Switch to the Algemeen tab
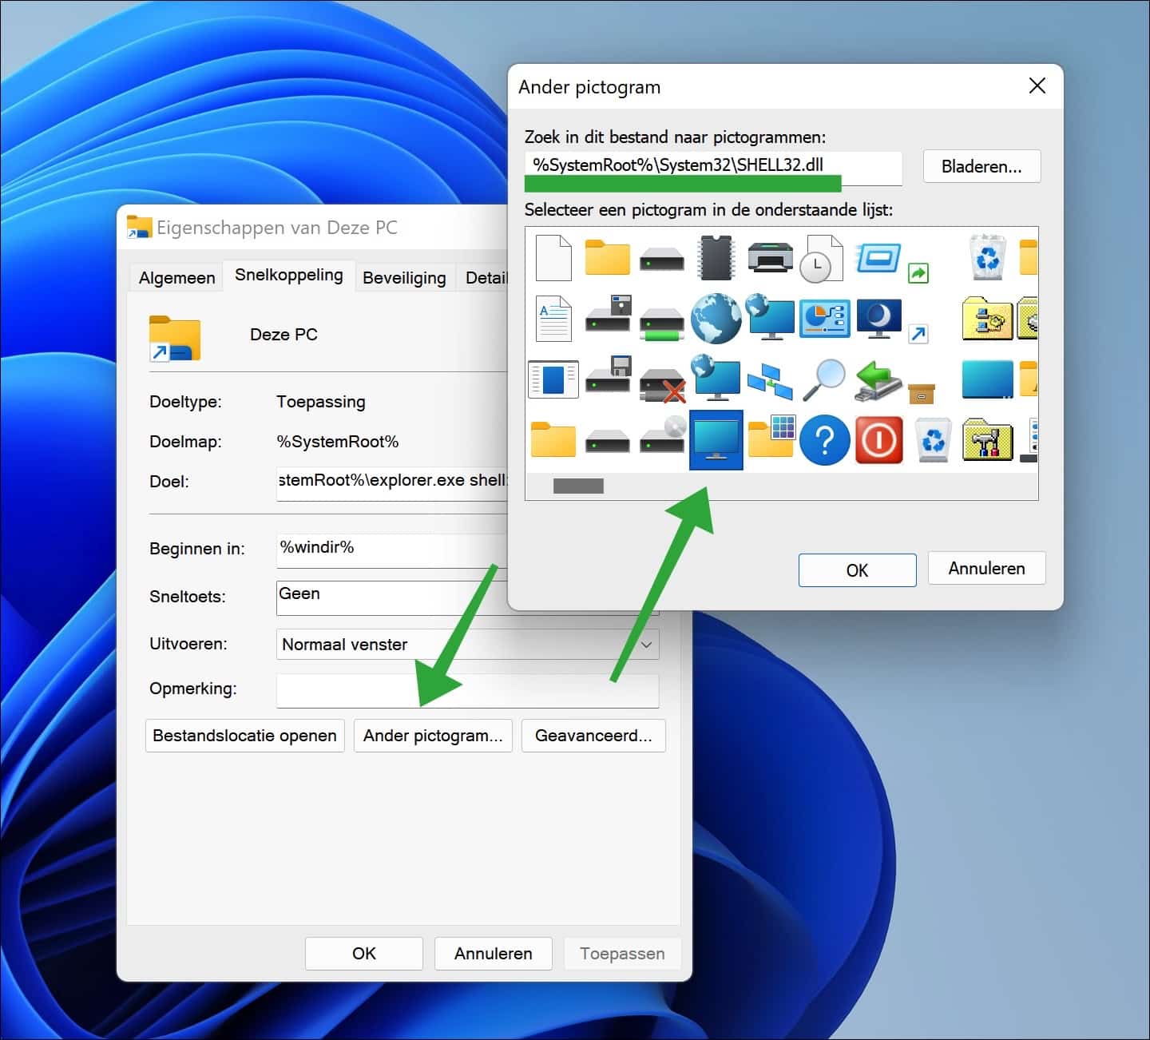Viewport: 1150px width, 1040px height. (x=176, y=278)
